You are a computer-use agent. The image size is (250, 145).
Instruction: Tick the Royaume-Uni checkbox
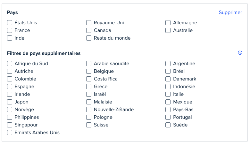(89, 23)
